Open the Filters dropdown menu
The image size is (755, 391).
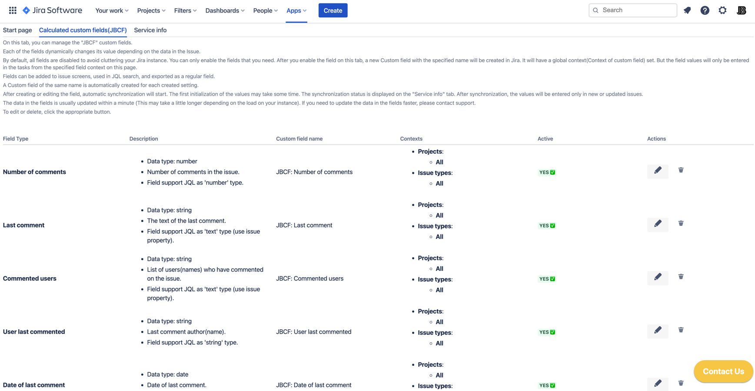tap(185, 10)
